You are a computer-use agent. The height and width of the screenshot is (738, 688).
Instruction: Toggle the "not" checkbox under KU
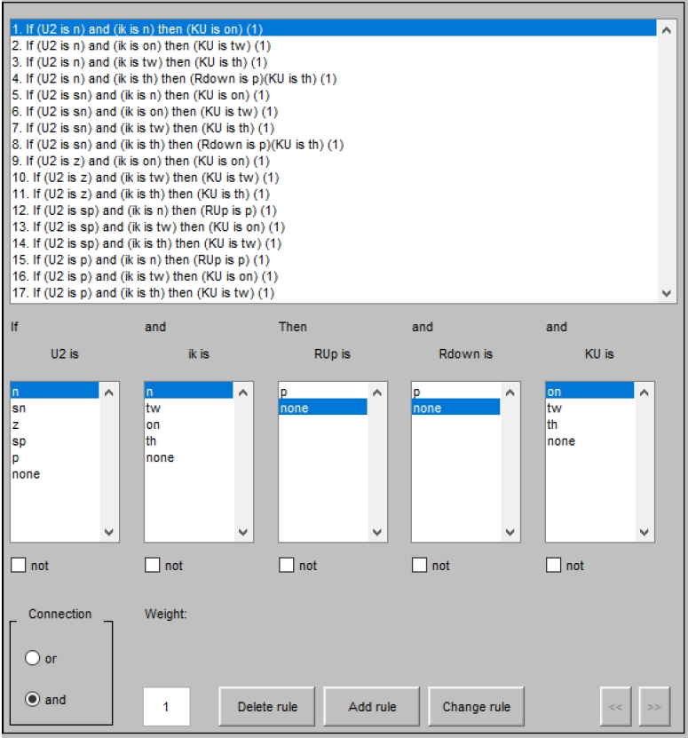pos(555,566)
